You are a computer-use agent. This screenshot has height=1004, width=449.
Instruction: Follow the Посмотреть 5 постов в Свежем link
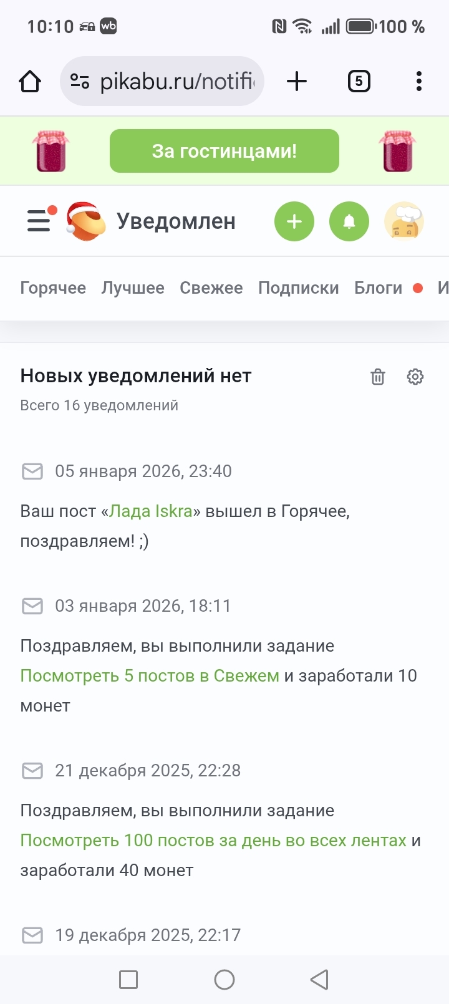tap(150, 676)
